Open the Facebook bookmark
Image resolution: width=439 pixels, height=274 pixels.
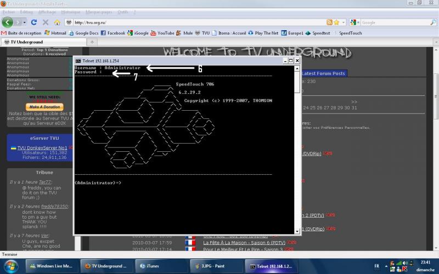tap(113, 33)
